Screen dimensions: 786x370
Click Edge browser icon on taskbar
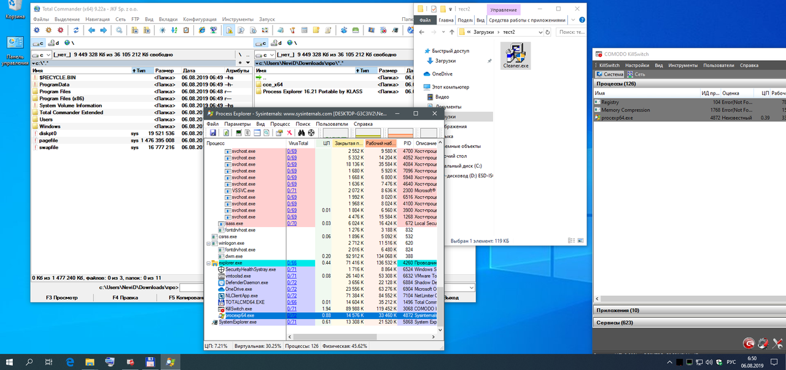click(69, 362)
